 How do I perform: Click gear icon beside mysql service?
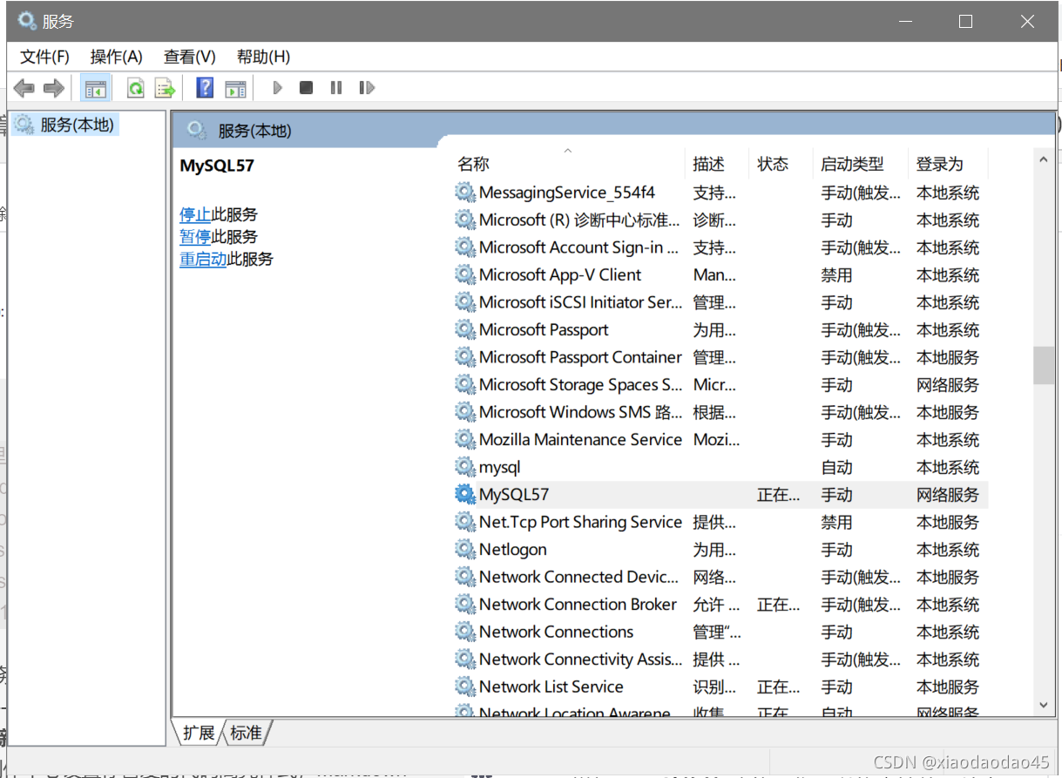466,467
